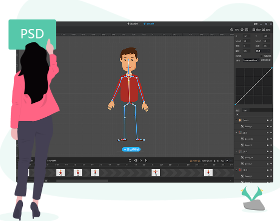280x221 pixels.
Task: Click the 登录 login button in the title bar
Action: (x=256, y=24)
